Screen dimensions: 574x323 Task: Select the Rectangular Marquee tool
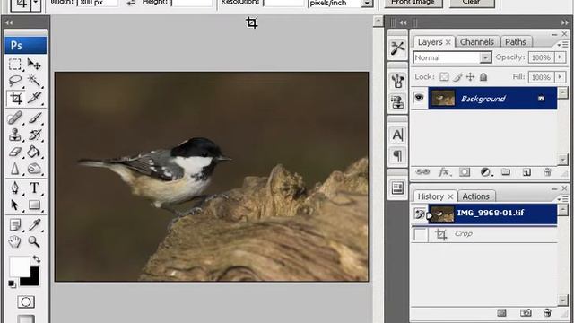click(15, 64)
